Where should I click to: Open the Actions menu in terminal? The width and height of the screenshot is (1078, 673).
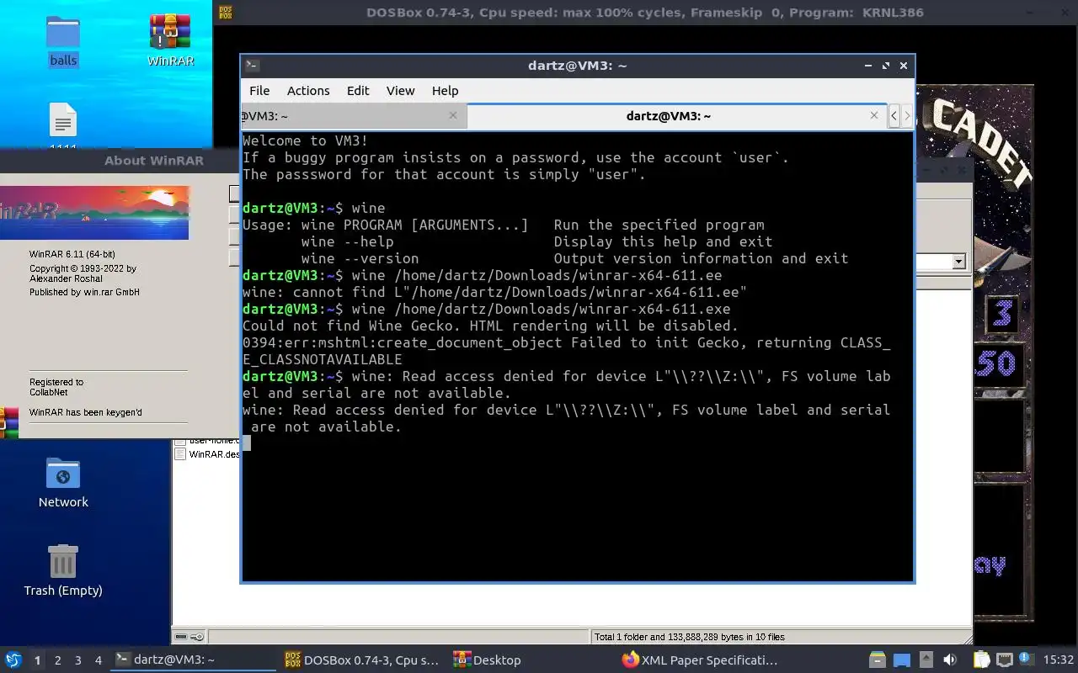pyautogui.click(x=308, y=91)
